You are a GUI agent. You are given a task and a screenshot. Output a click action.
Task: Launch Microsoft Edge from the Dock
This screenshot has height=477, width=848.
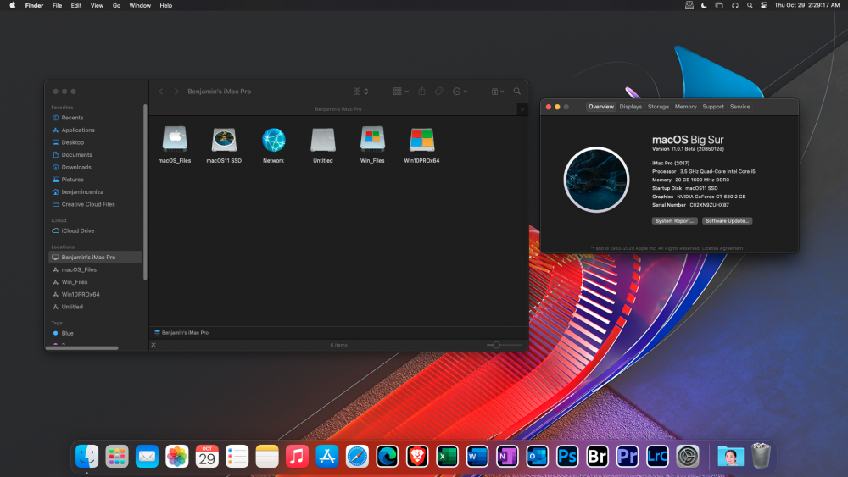(x=388, y=457)
